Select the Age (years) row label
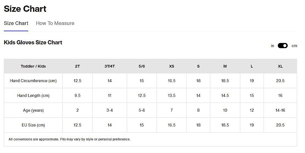 pyautogui.click(x=33, y=110)
